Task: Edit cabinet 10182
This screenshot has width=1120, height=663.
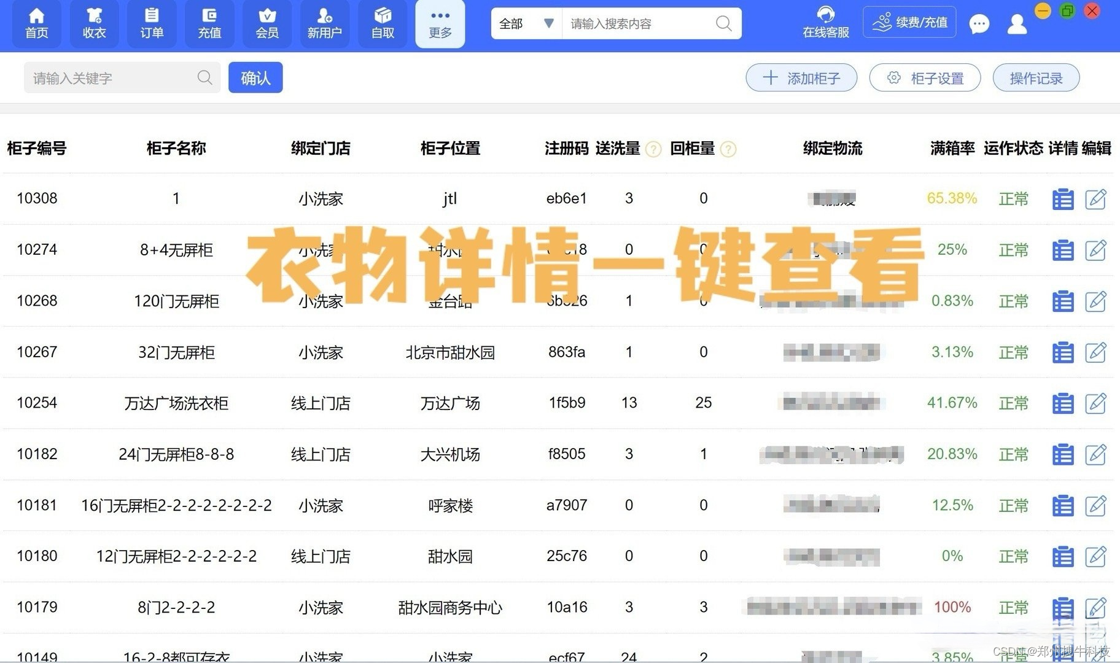Action: pyautogui.click(x=1096, y=454)
